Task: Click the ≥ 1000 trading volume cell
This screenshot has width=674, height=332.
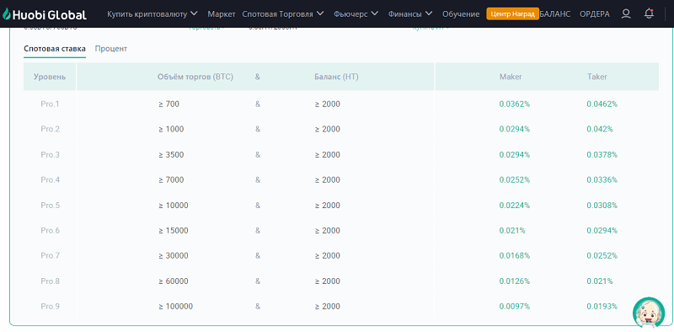Action: (x=171, y=129)
